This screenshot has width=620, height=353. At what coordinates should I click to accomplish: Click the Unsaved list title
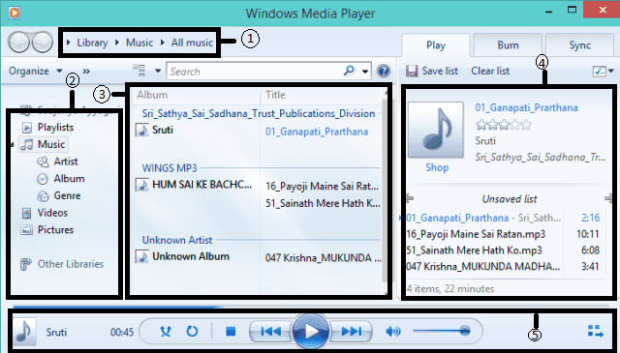coord(510,198)
